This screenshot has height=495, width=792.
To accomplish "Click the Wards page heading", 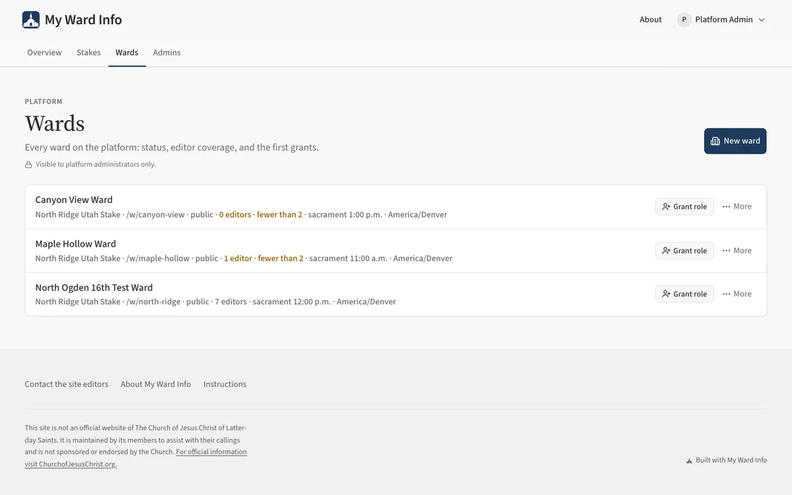I will (55, 123).
